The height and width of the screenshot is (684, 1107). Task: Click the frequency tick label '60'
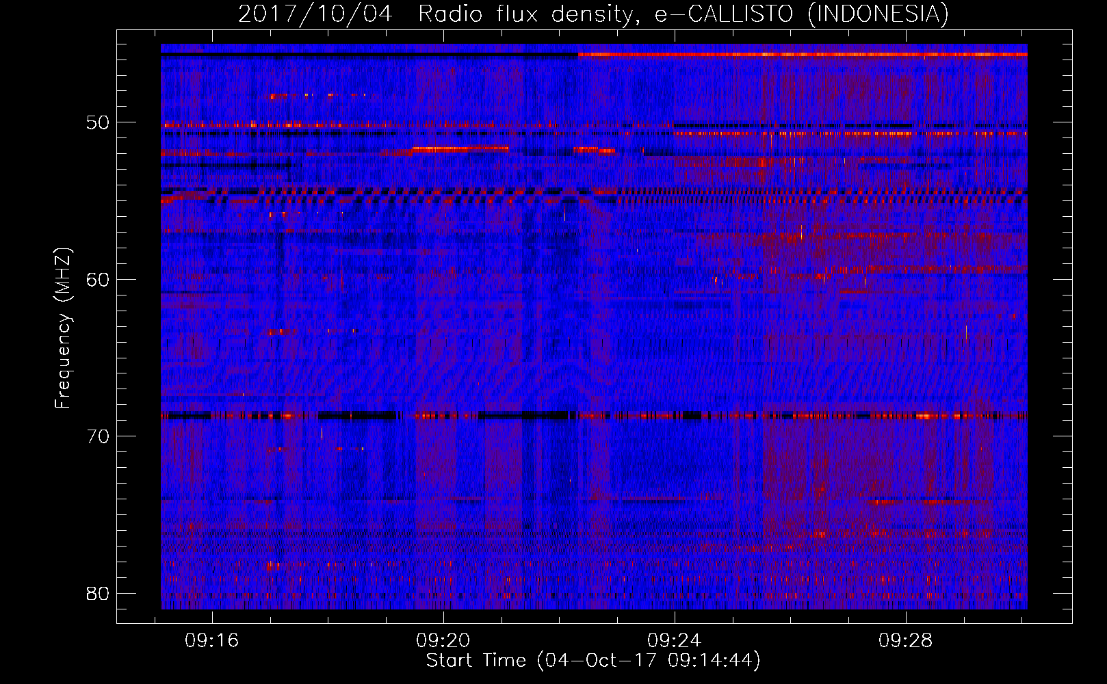(x=98, y=279)
